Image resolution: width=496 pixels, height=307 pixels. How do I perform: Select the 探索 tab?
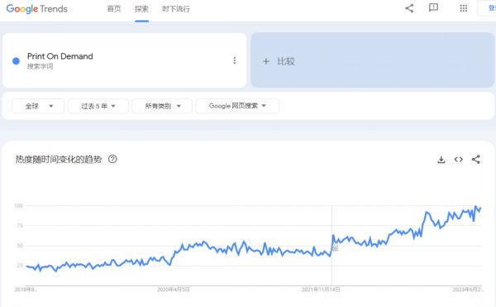[141, 9]
